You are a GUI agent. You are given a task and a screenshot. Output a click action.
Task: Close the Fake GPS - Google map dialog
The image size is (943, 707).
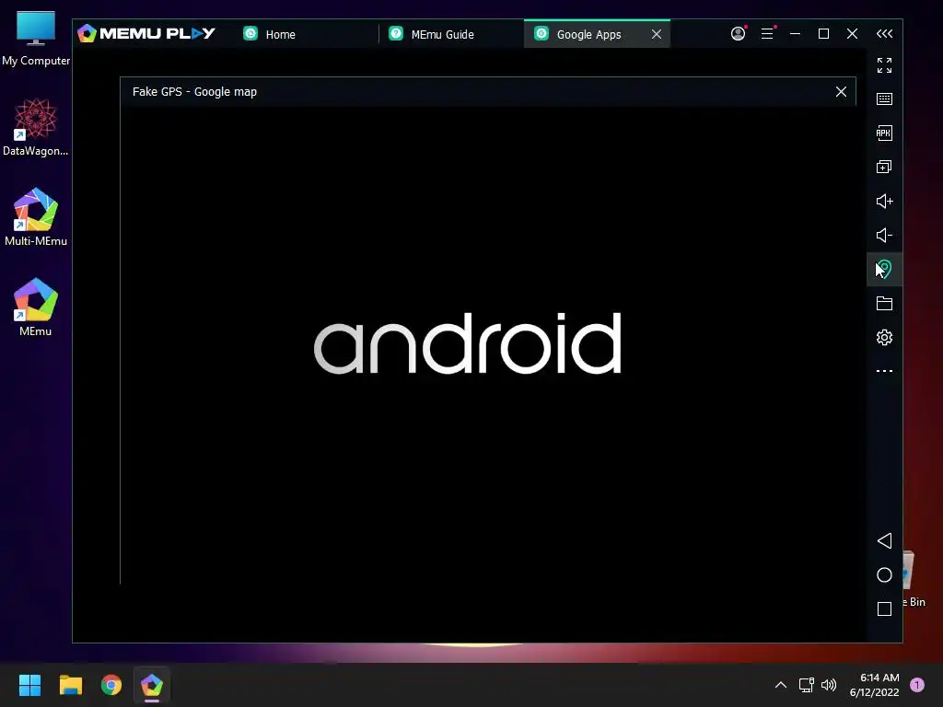click(841, 91)
